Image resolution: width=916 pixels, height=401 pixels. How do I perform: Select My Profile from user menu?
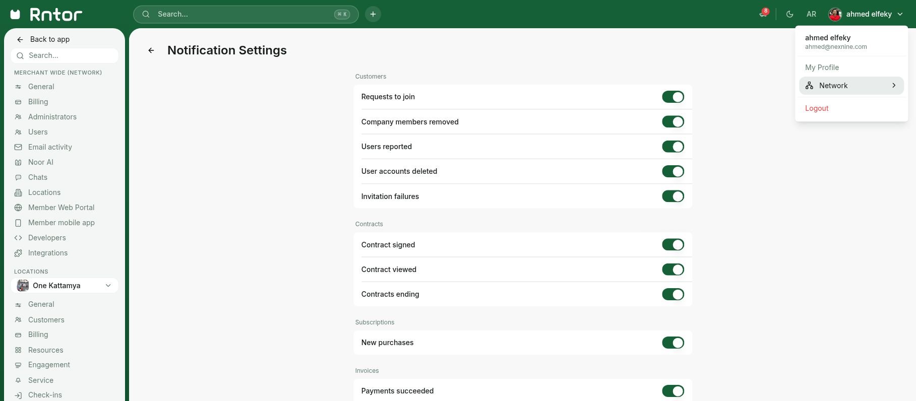822,68
